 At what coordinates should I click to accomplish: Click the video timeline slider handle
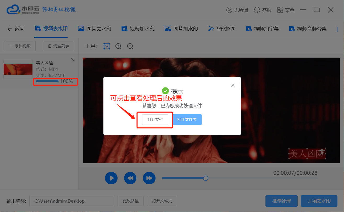pos(206,178)
